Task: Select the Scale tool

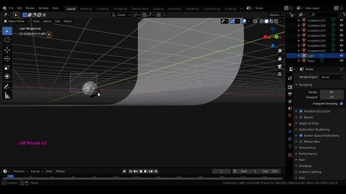Action: coord(7,67)
